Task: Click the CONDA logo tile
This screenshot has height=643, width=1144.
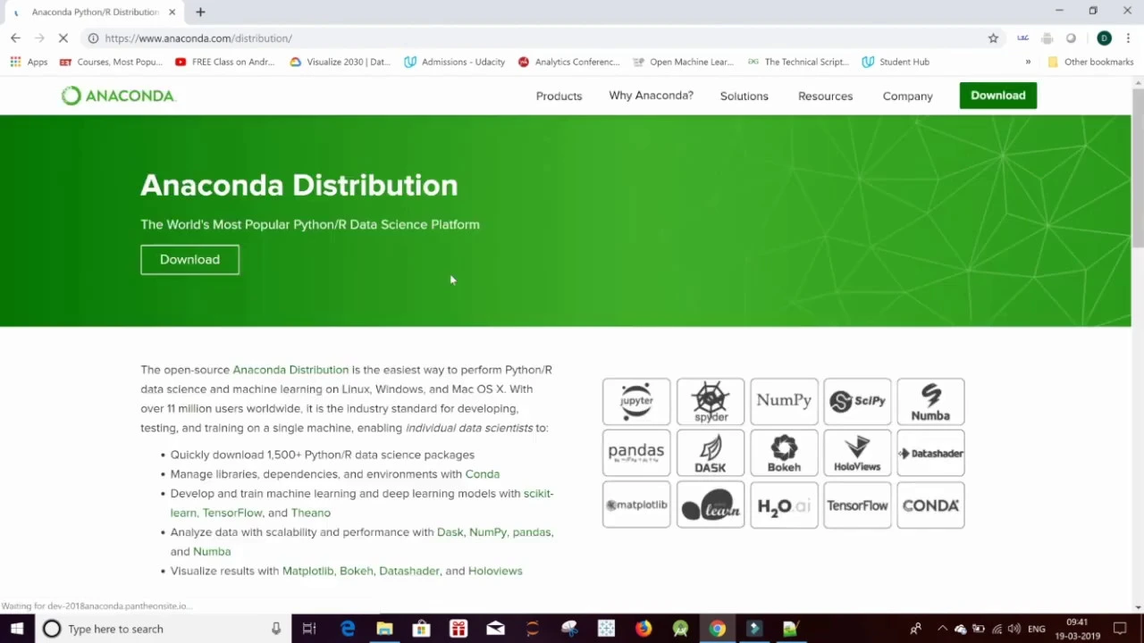Action: coord(930,505)
